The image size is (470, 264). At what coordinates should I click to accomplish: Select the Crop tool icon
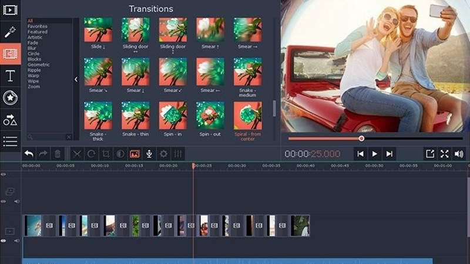point(106,154)
